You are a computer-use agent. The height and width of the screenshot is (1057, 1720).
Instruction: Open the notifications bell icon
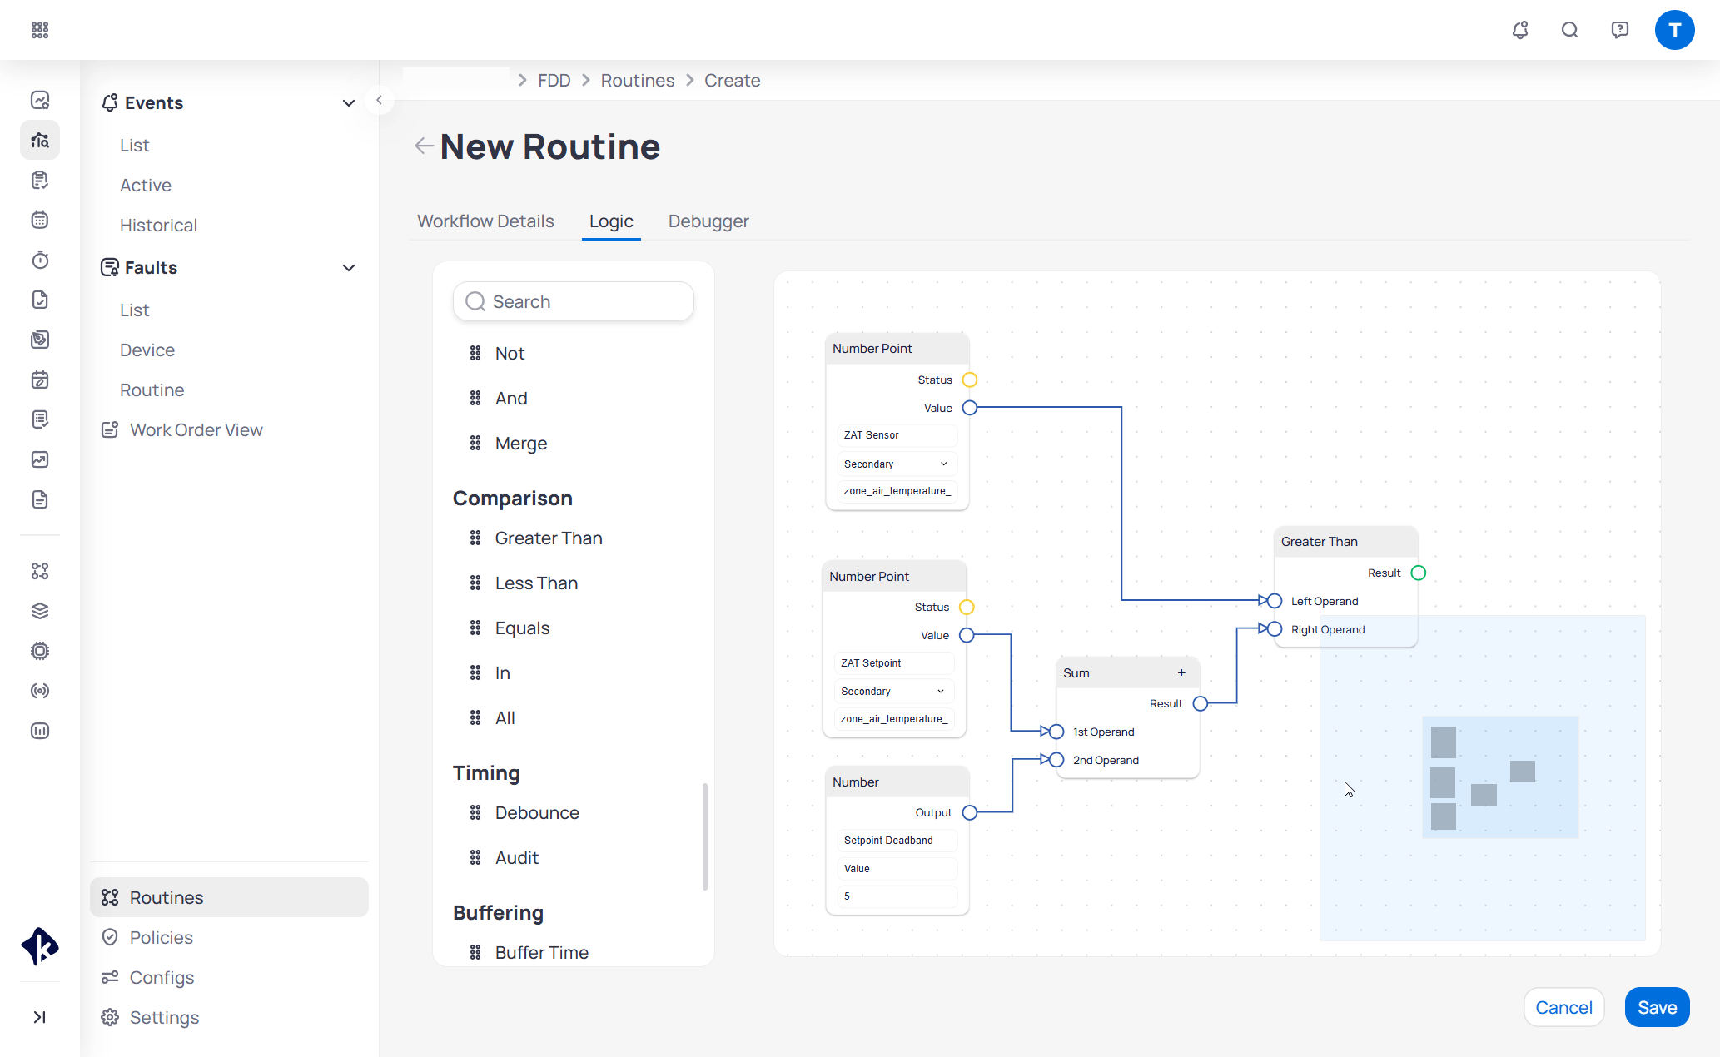tap(1520, 30)
